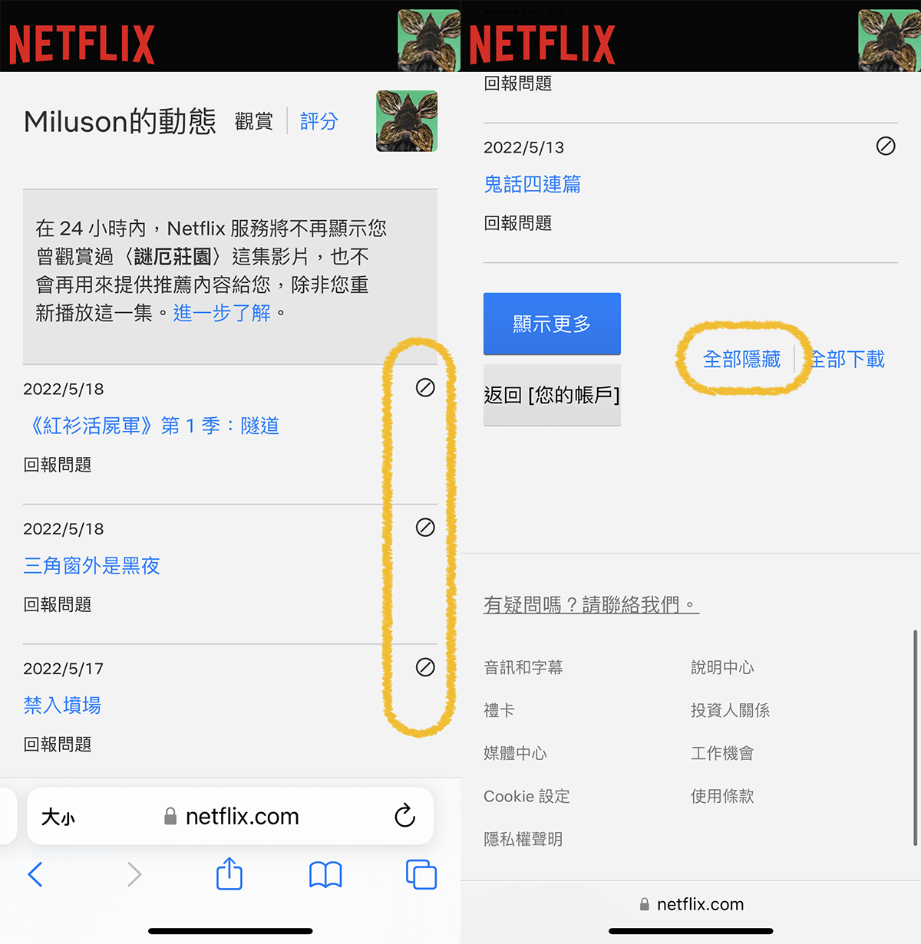Hide the 禁入墳場 entry with its circle-slash icon
Image resolution: width=921 pixels, height=944 pixels.
425,667
